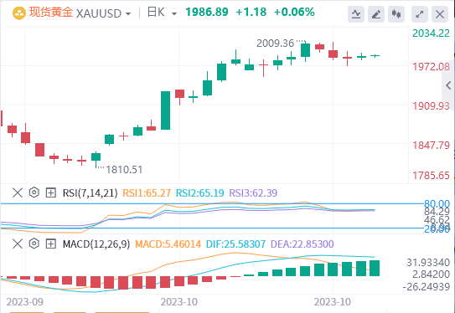Click the +1.18 price change
Image resolution: width=455 pixels, height=313 pixels.
point(251,13)
